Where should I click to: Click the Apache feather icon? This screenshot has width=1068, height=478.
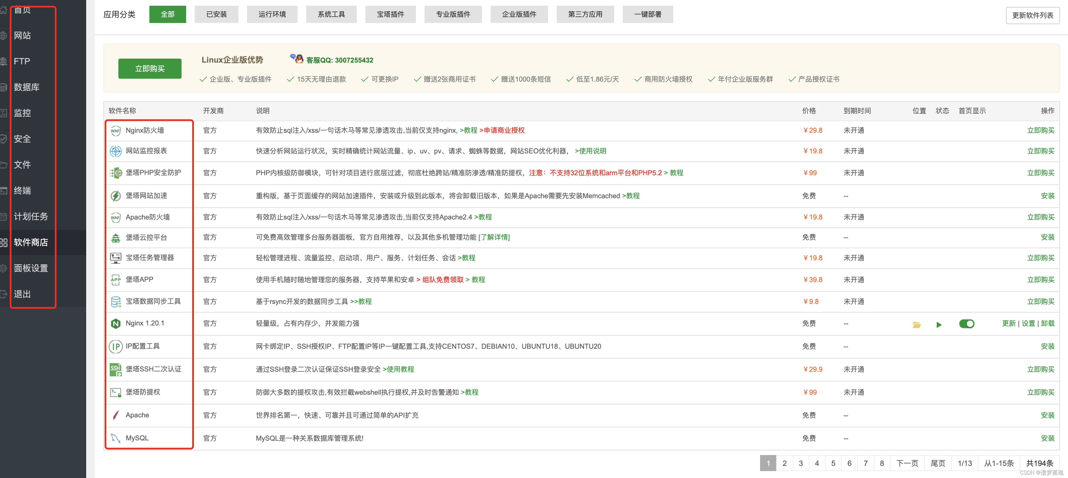[116, 415]
